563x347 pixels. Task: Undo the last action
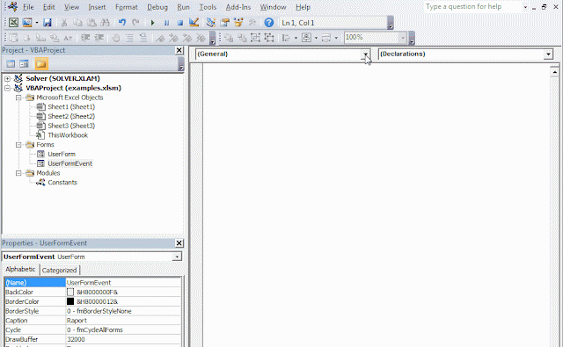pos(122,23)
